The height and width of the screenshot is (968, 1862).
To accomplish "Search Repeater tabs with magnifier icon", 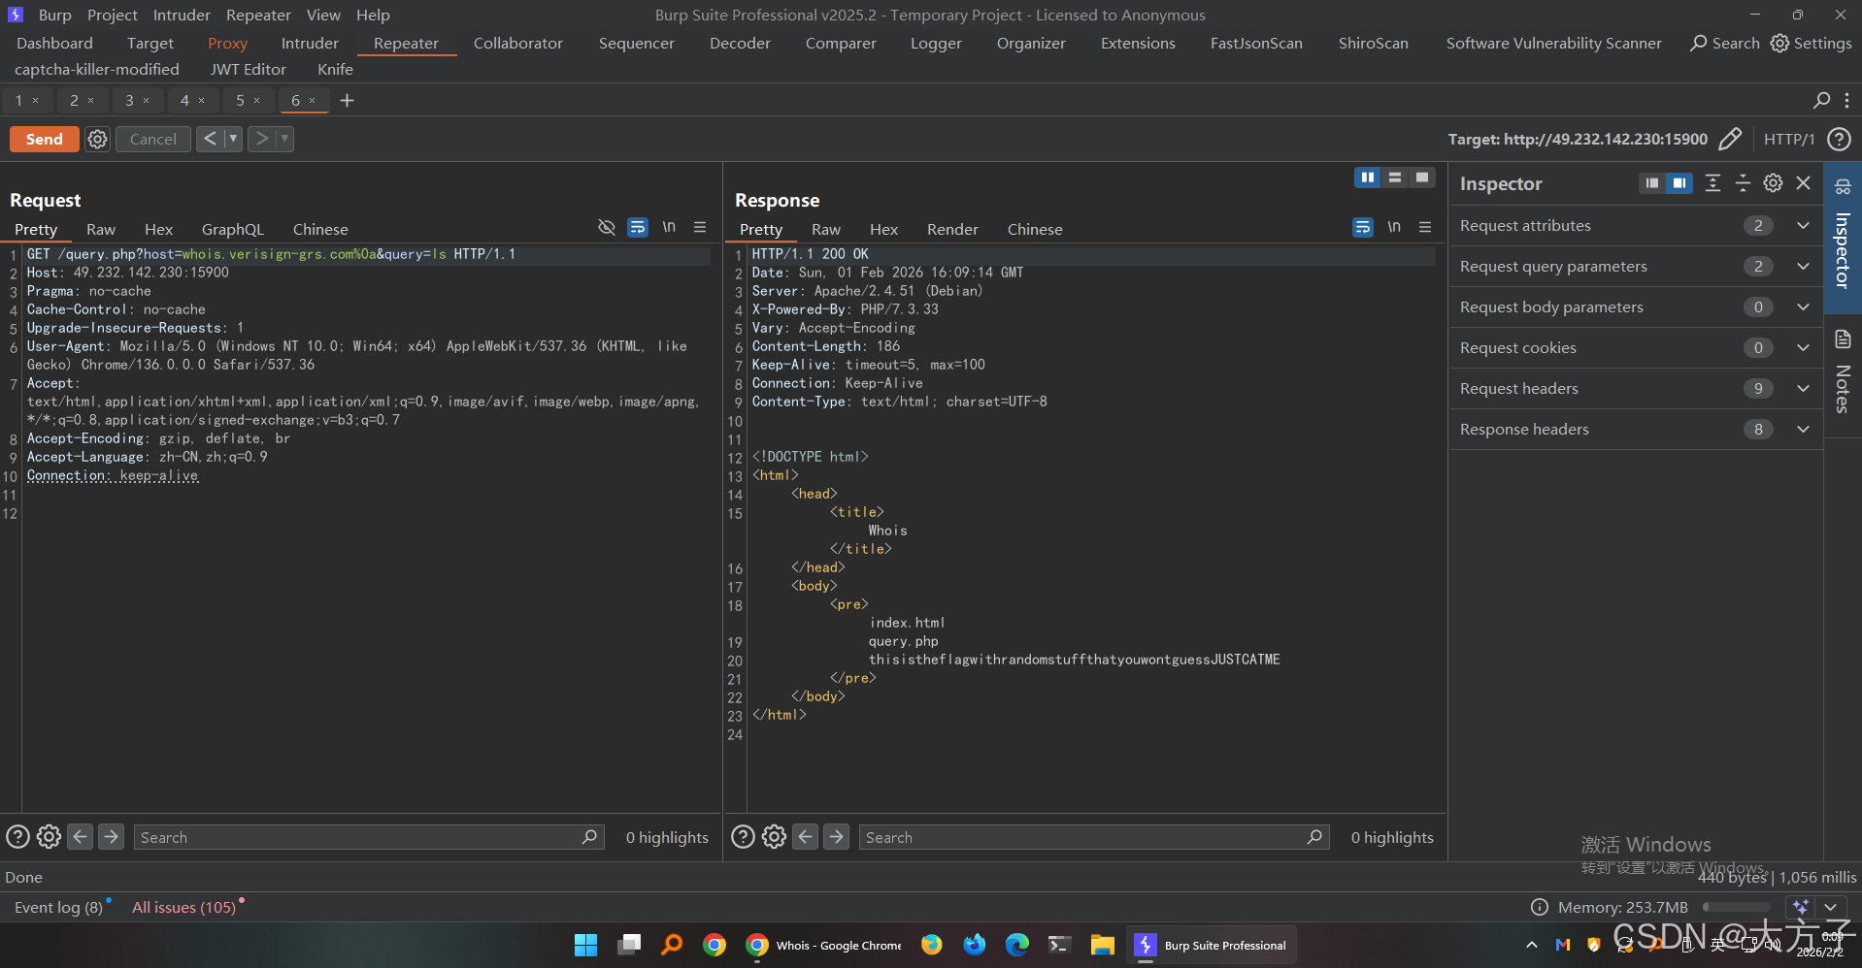I will click(1822, 100).
